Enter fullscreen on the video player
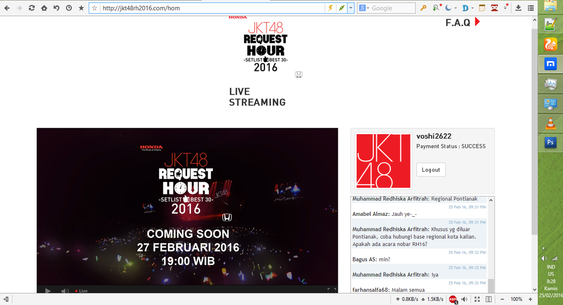563x305 pixels. (332, 291)
